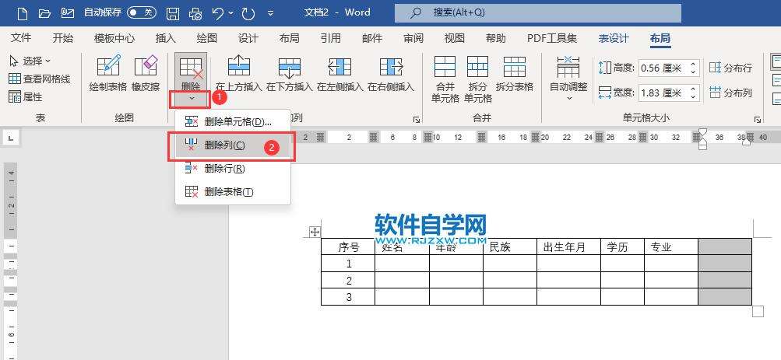The width and height of the screenshot is (781, 360).
Task: Open table 属性 properties
Action: point(26,96)
